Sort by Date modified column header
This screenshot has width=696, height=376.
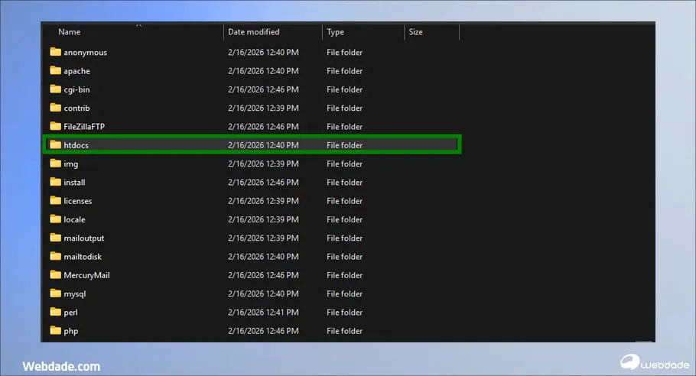pos(254,32)
